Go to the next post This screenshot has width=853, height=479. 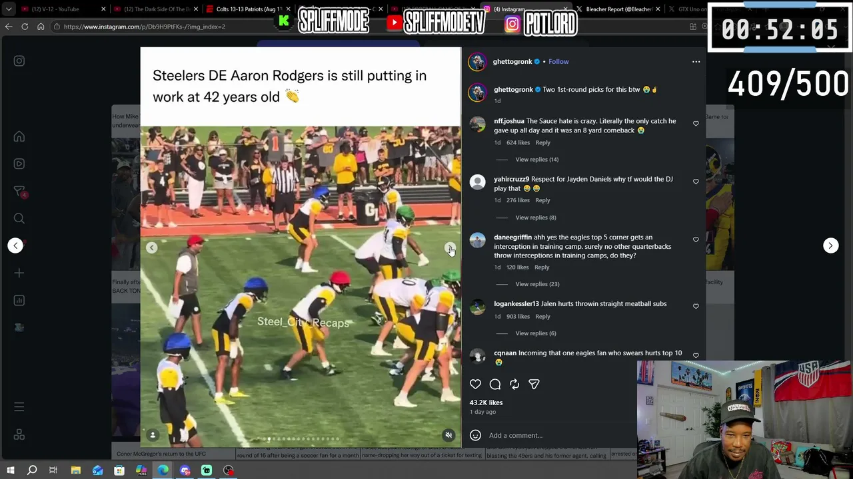(x=830, y=245)
